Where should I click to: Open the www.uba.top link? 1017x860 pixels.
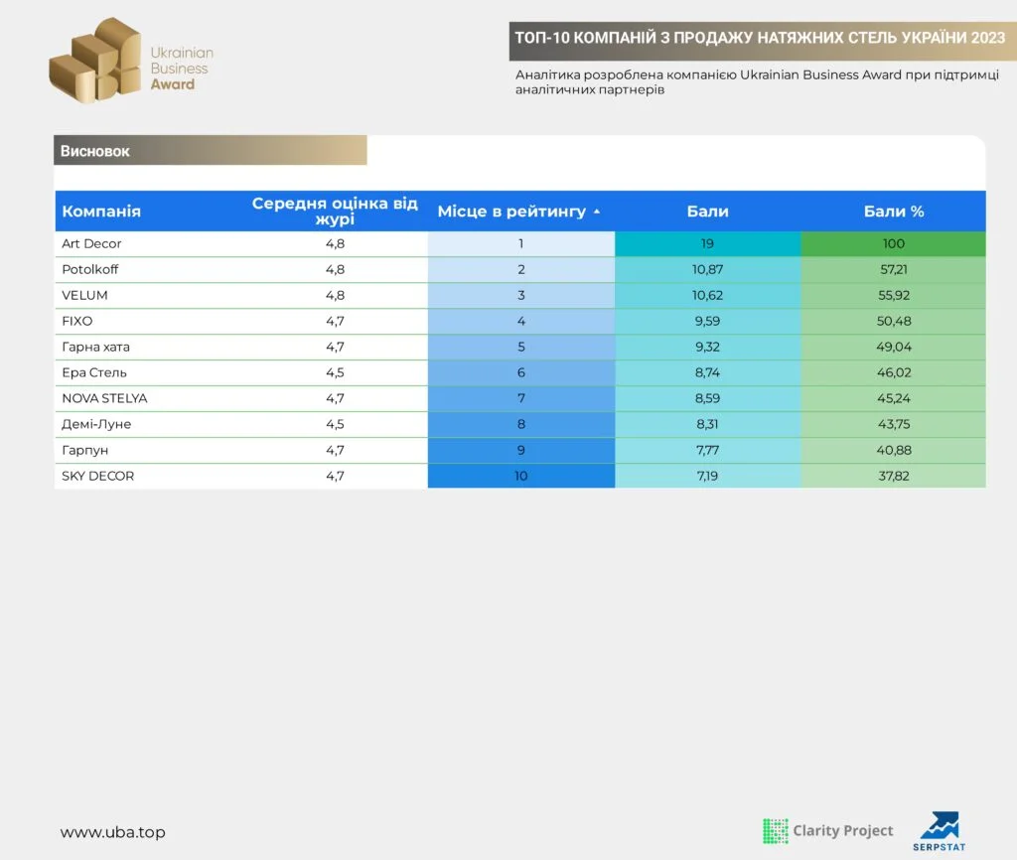pos(113,832)
